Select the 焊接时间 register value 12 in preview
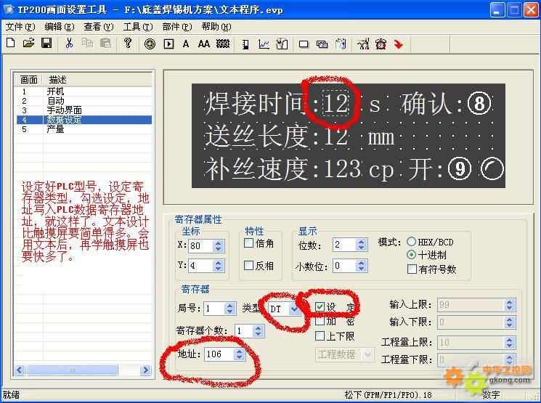Viewport: 541px width, 403px height. (335, 103)
